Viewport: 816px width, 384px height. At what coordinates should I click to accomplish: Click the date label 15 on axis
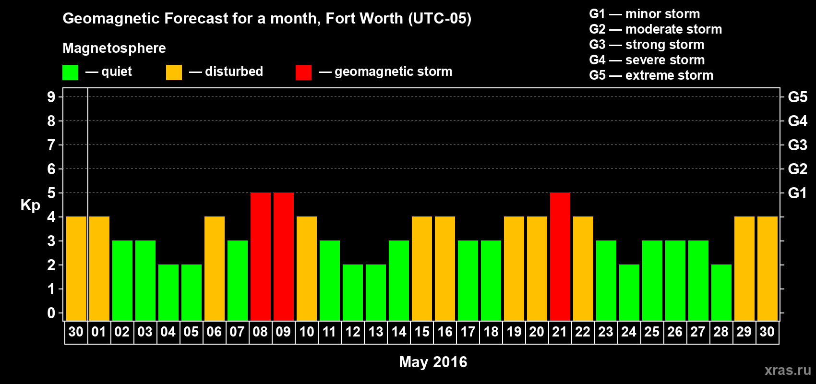tap(422, 332)
